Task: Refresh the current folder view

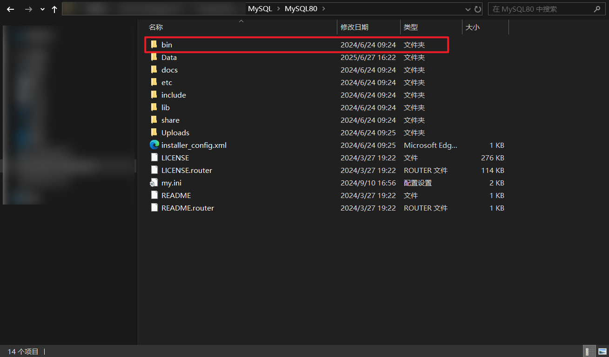Action: (x=478, y=9)
